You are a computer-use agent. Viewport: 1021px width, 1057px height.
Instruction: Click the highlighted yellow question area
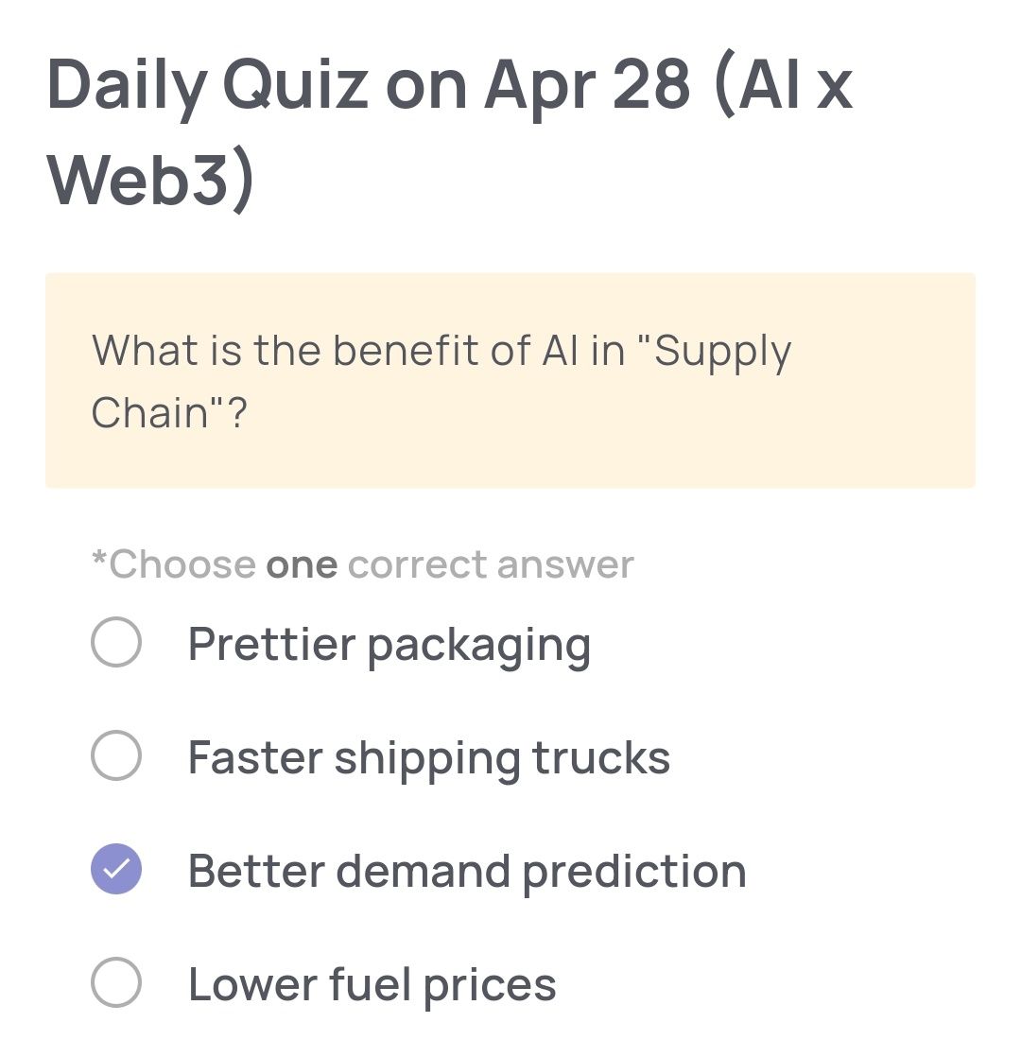(510, 380)
